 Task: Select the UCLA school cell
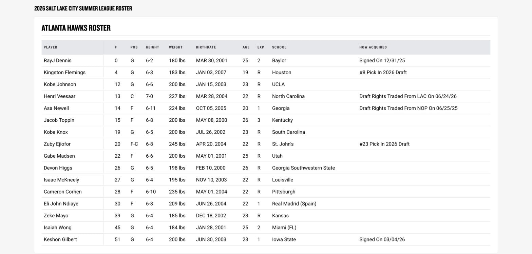[x=278, y=84]
